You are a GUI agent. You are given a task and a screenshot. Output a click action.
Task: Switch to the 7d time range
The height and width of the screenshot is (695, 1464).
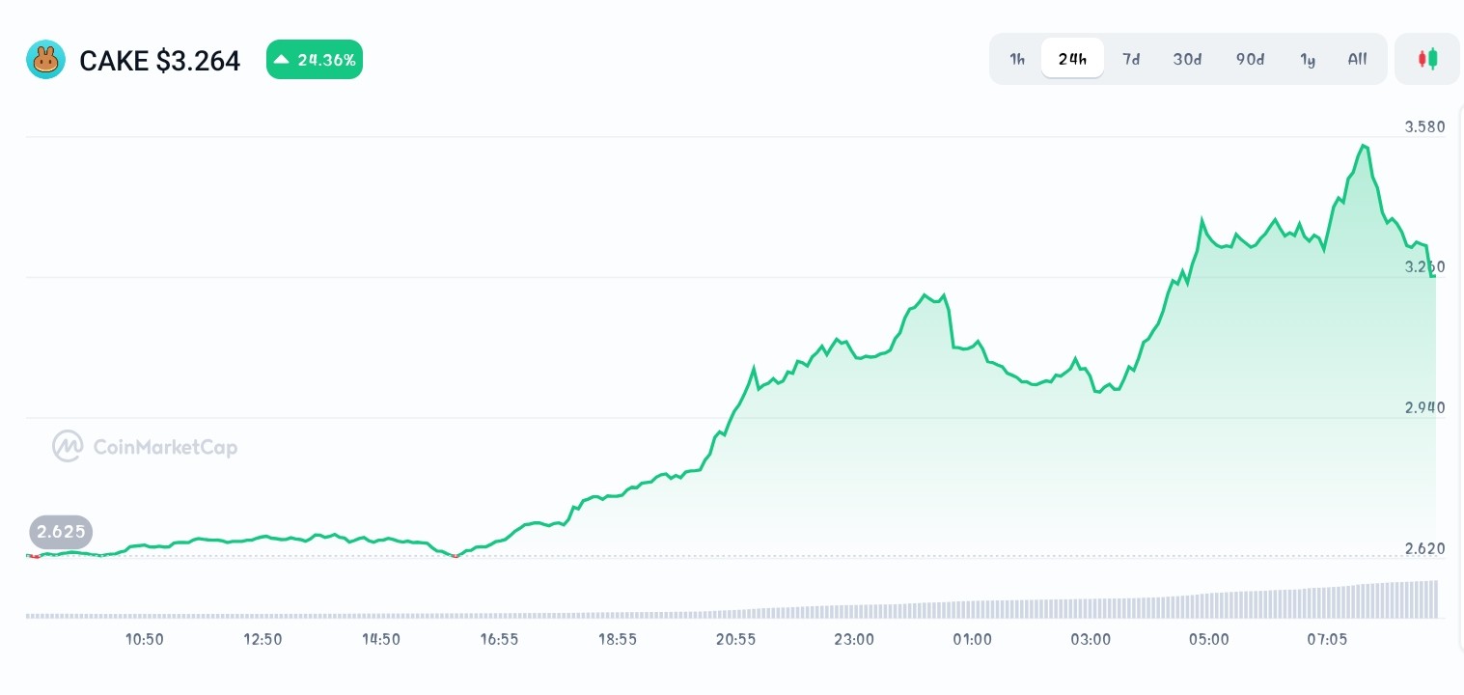[x=1131, y=59]
